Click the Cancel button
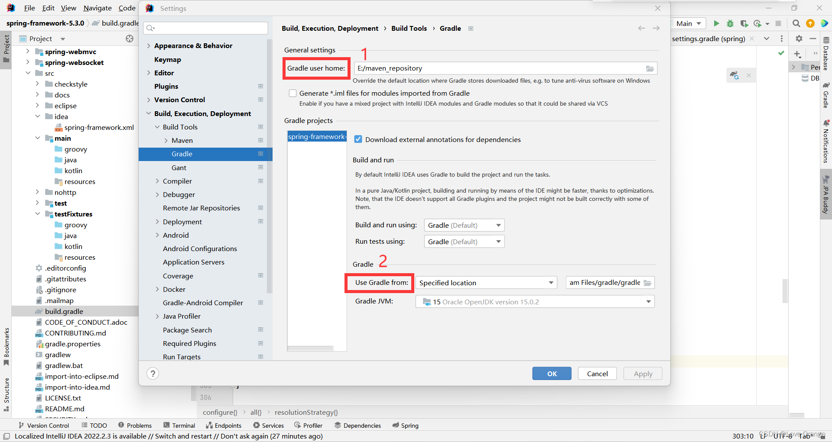The width and height of the screenshot is (832, 442). point(597,374)
